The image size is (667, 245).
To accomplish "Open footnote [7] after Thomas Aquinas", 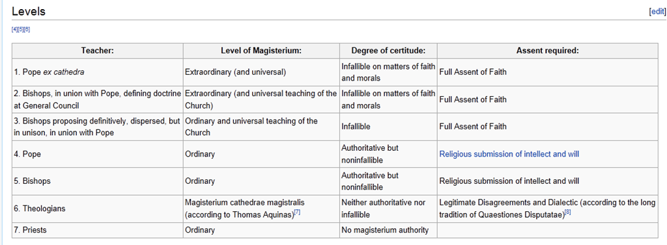I will pyautogui.click(x=297, y=213).
